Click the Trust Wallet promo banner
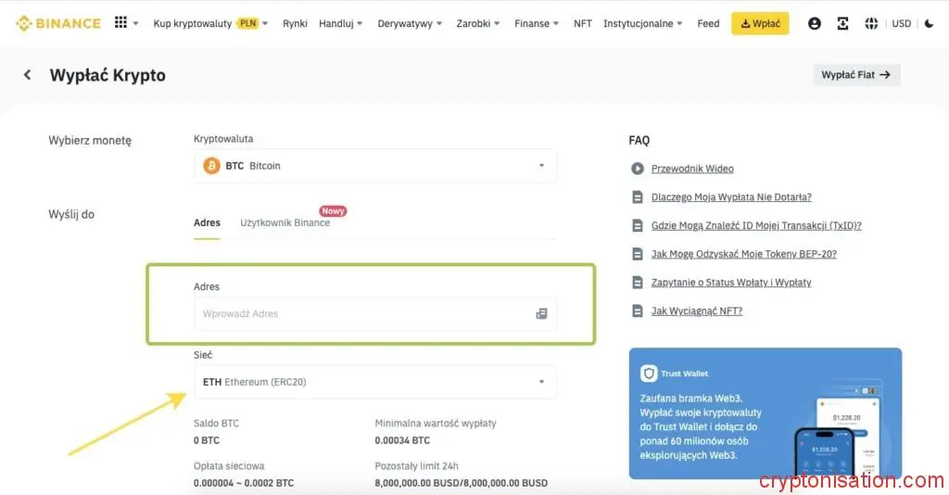The width and height of the screenshot is (949, 495). [765, 413]
